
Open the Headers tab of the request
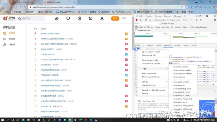click(150, 45)
